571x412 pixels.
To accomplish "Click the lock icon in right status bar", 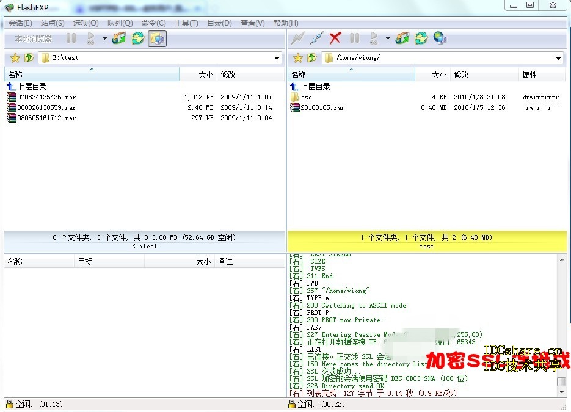I will pos(292,404).
